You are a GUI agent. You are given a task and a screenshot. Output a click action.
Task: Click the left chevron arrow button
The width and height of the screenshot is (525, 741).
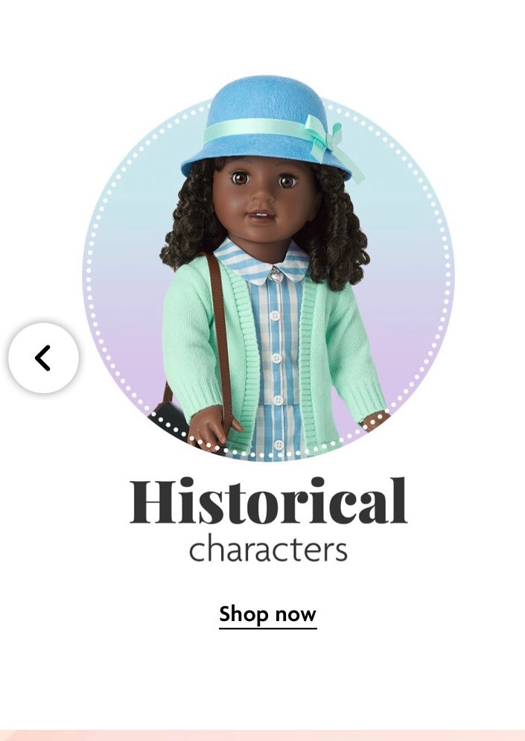coord(43,357)
